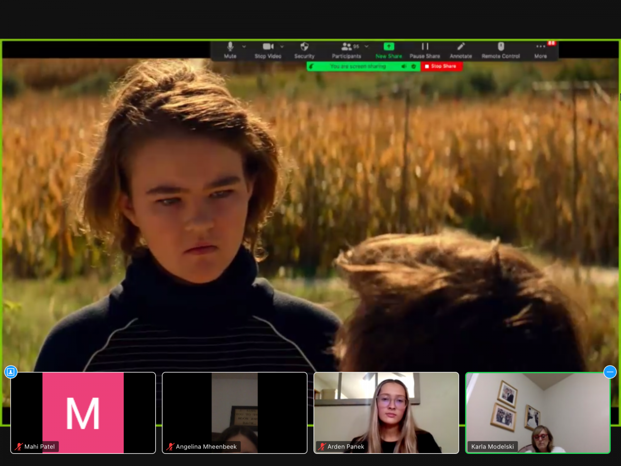Select Arden Panek's video tile
The width and height of the screenshot is (621, 466).
click(x=386, y=413)
